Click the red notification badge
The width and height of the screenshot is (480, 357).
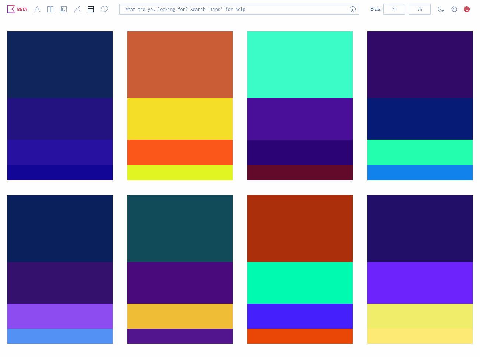(x=466, y=9)
